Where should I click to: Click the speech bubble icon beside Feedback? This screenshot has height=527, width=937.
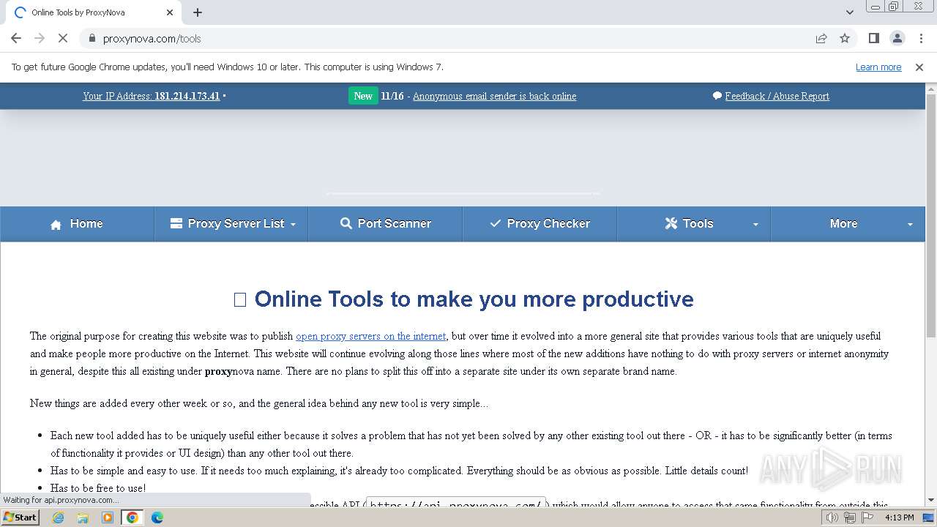717,96
